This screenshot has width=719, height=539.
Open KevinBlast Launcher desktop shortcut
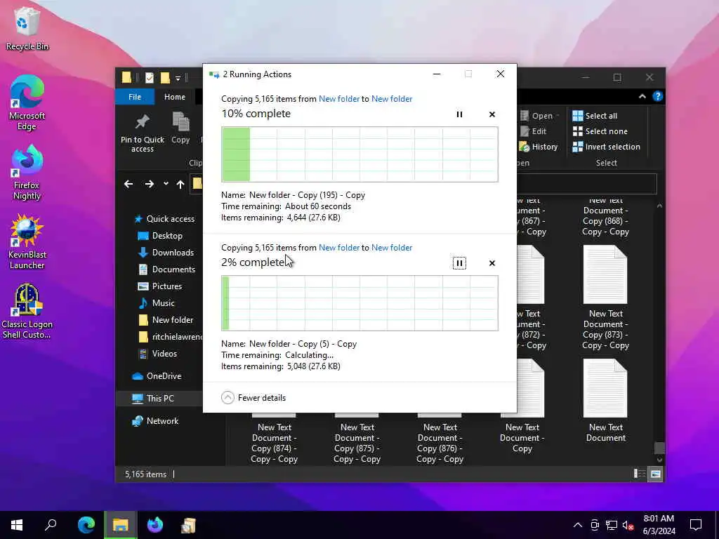pos(27,242)
